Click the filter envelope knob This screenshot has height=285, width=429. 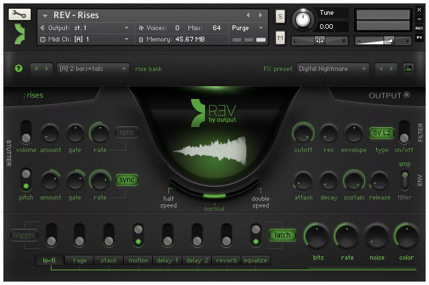pos(353,133)
